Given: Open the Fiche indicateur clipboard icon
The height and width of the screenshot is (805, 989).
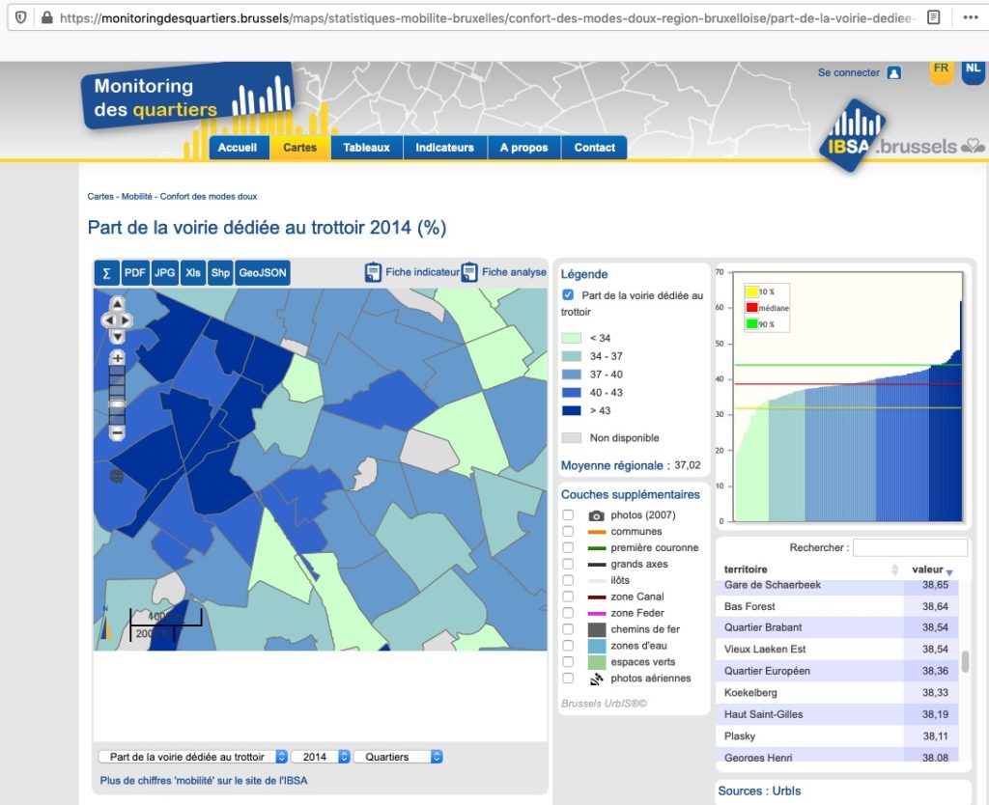Looking at the screenshot, I should [374, 272].
